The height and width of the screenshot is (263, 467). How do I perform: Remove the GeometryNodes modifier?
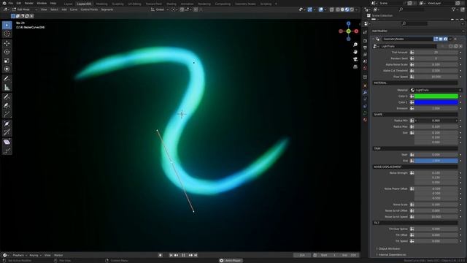point(455,39)
